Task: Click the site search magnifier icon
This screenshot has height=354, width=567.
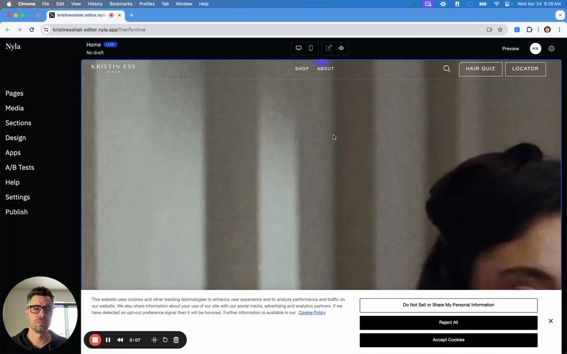Action: [447, 69]
